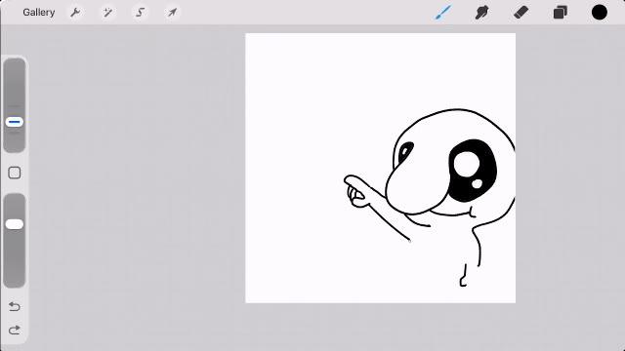
Task: Redo the last undone stroke
Action: coord(15,330)
